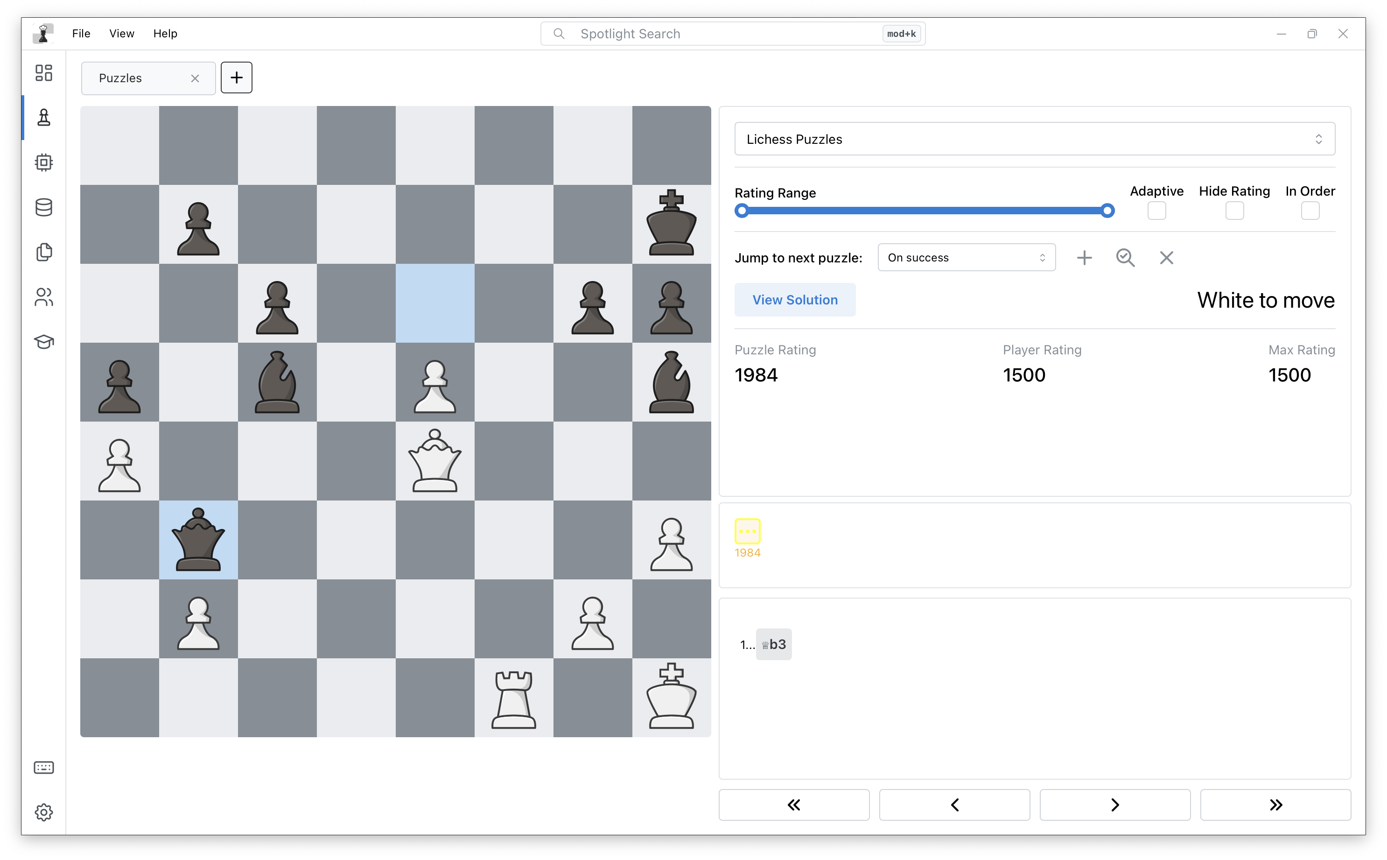Open the dashboard grid sidebar icon

coord(44,73)
